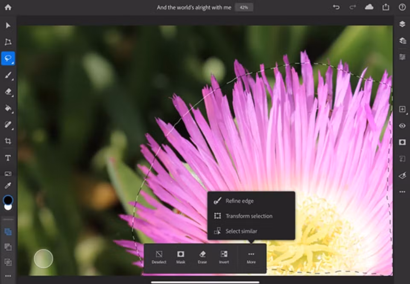Open Layer properties panel
Image resolution: width=410 pixels, height=284 pixels.
click(402, 57)
